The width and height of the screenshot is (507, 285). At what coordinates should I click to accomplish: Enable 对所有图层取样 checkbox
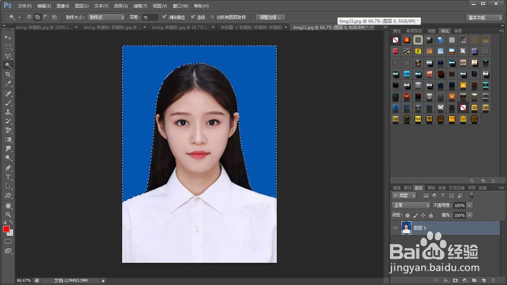point(212,17)
